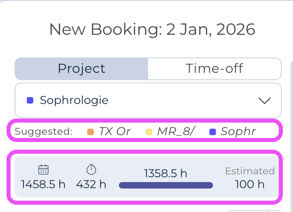Click the 1358.5 h label above bar

(x=166, y=174)
